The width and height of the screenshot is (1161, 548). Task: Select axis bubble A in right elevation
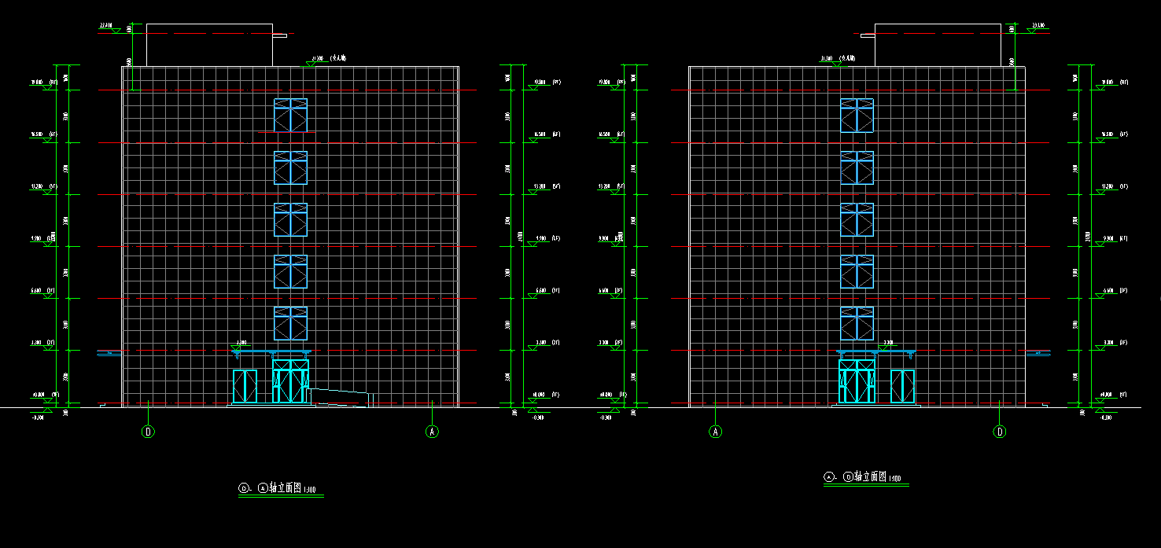pyautogui.click(x=716, y=432)
